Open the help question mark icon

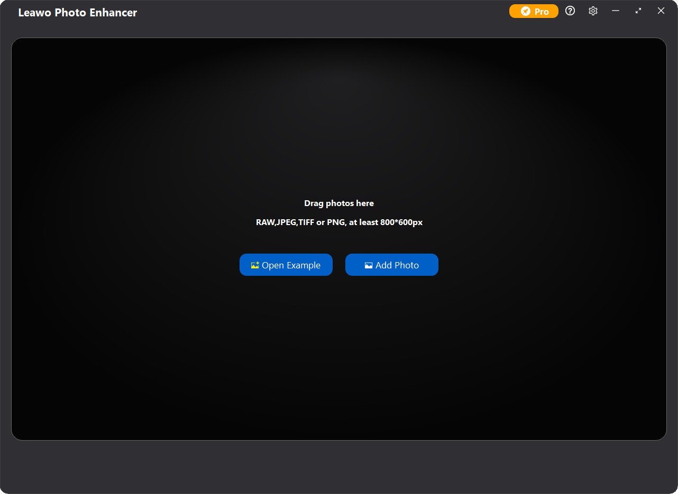pyautogui.click(x=570, y=11)
